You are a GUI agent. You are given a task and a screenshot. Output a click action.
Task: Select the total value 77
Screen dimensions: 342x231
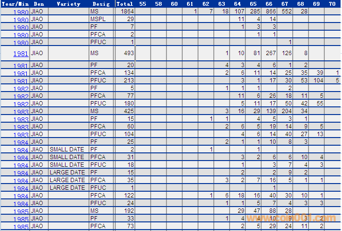pos(131,96)
